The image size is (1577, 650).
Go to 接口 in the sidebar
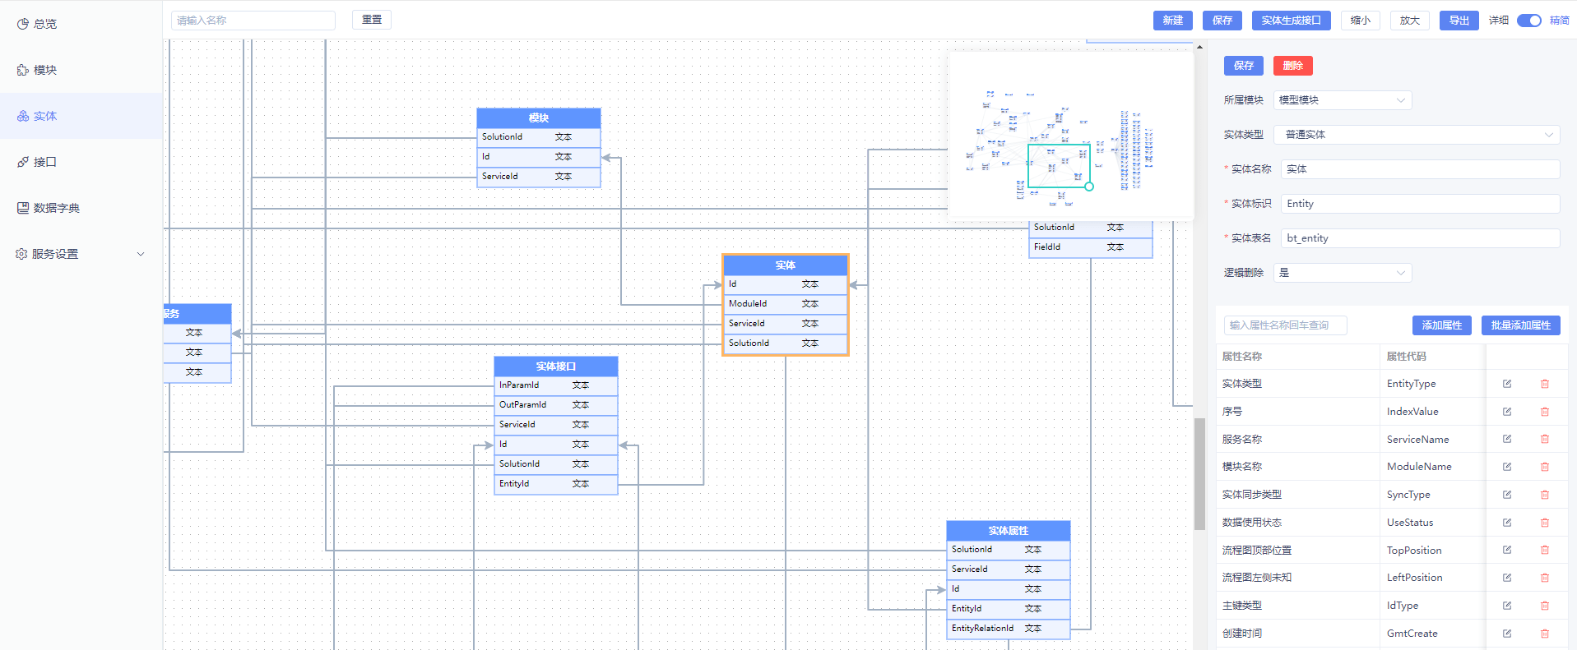pos(44,162)
